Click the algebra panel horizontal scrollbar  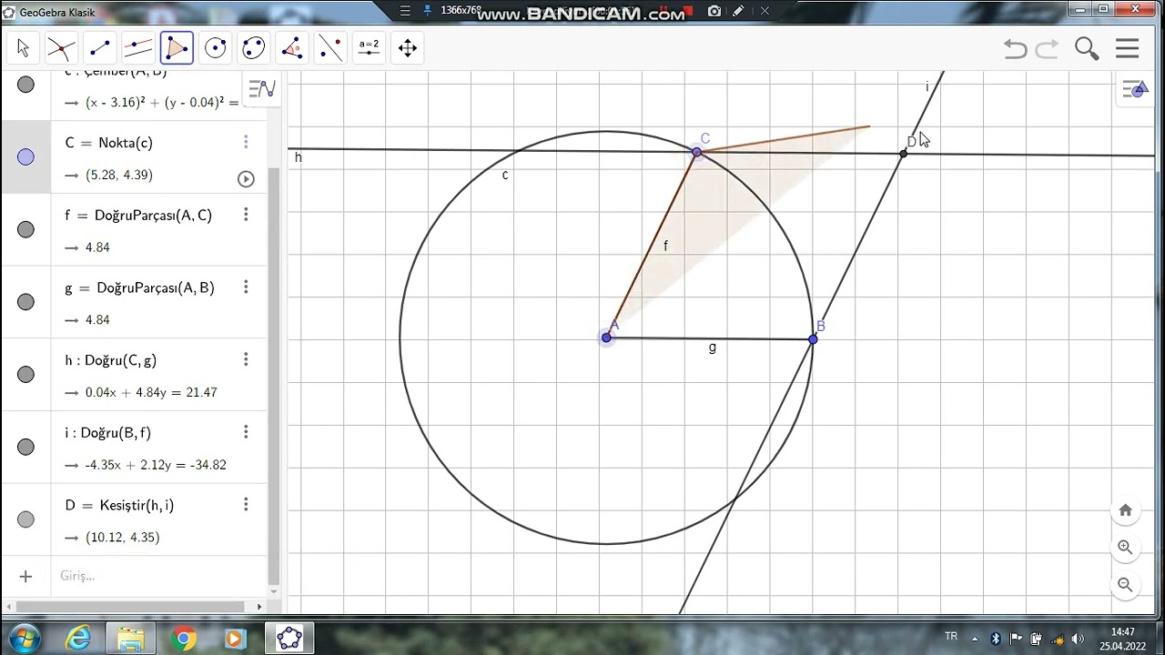click(x=132, y=606)
